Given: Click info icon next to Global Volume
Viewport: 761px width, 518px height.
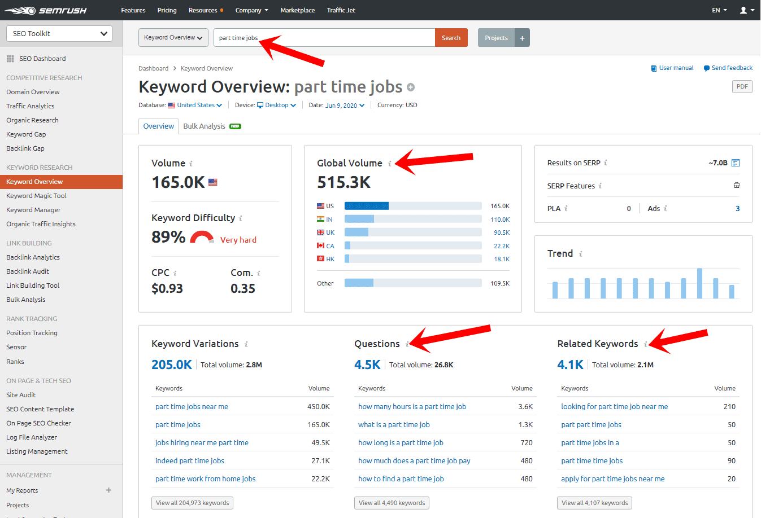Looking at the screenshot, I should tap(389, 164).
